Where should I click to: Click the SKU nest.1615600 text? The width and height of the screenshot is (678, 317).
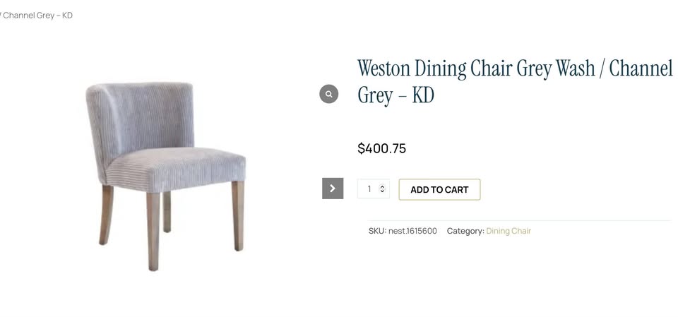tap(403, 231)
